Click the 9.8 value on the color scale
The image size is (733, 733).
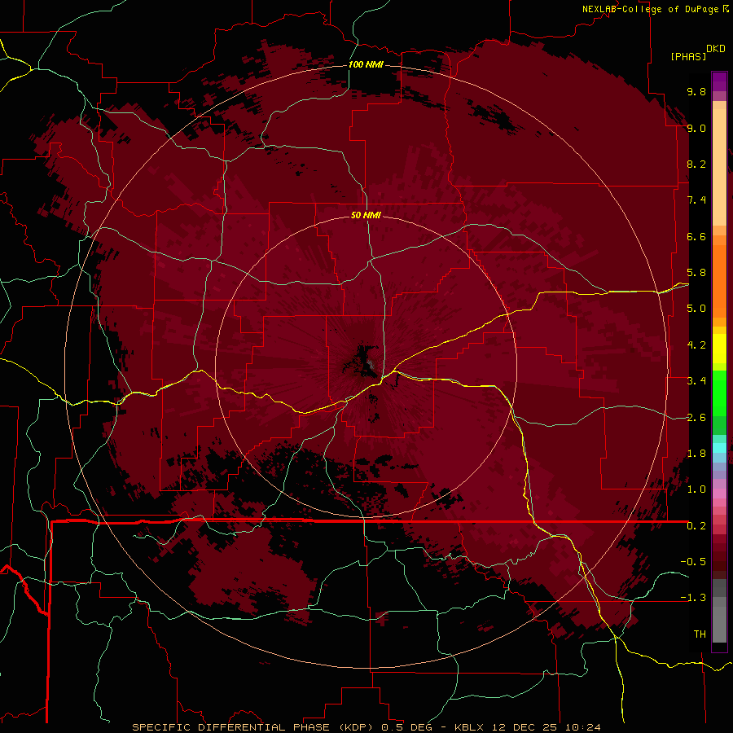click(x=696, y=91)
